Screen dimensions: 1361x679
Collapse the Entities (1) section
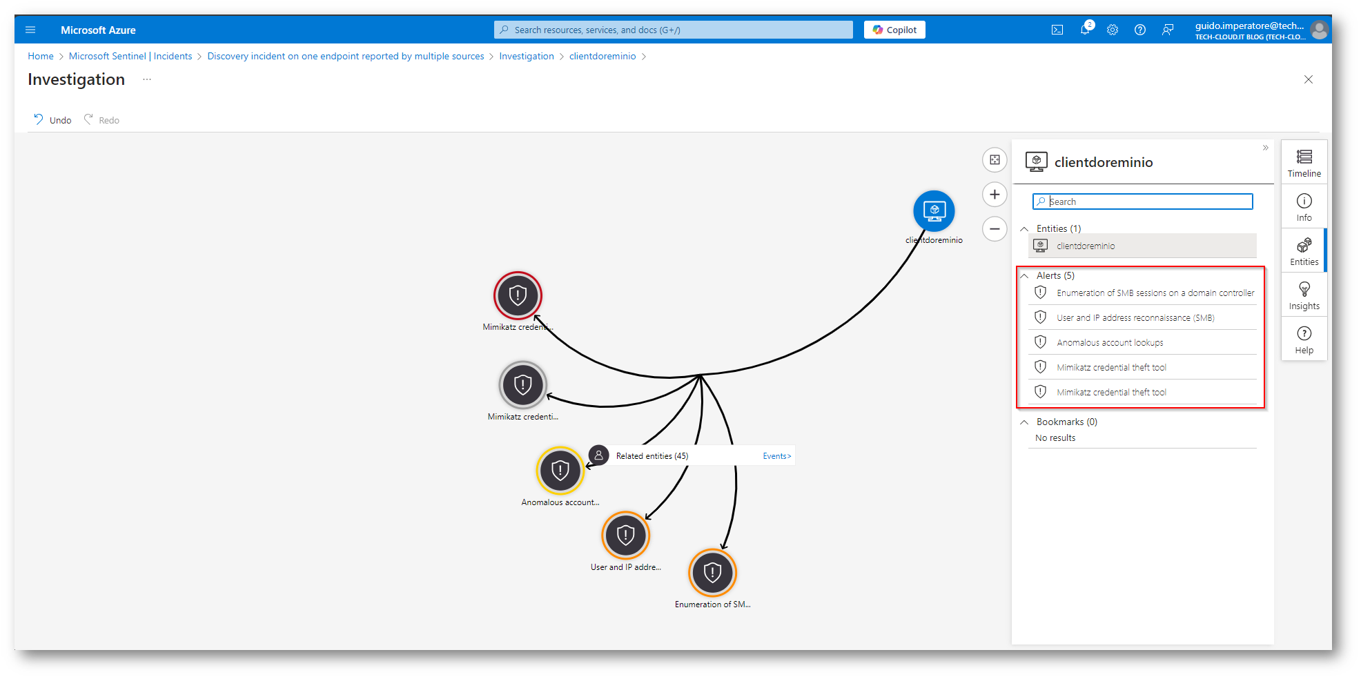[1024, 228]
